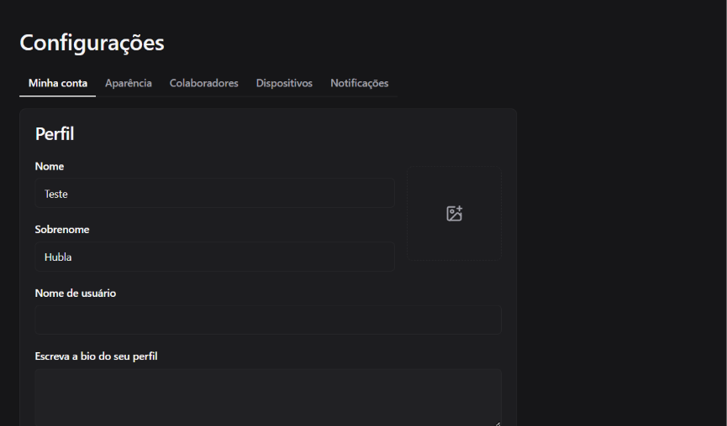Focus the Sobrenome input field
This screenshot has height=426, width=727.
[x=214, y=257]
